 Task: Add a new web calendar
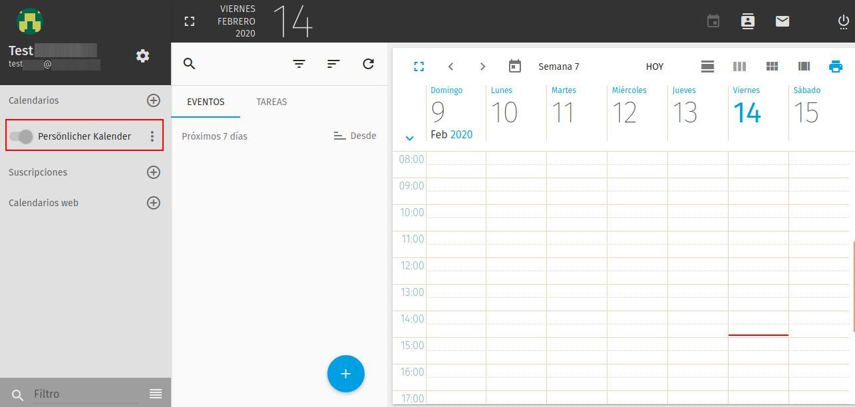click(x=153, y=203)
